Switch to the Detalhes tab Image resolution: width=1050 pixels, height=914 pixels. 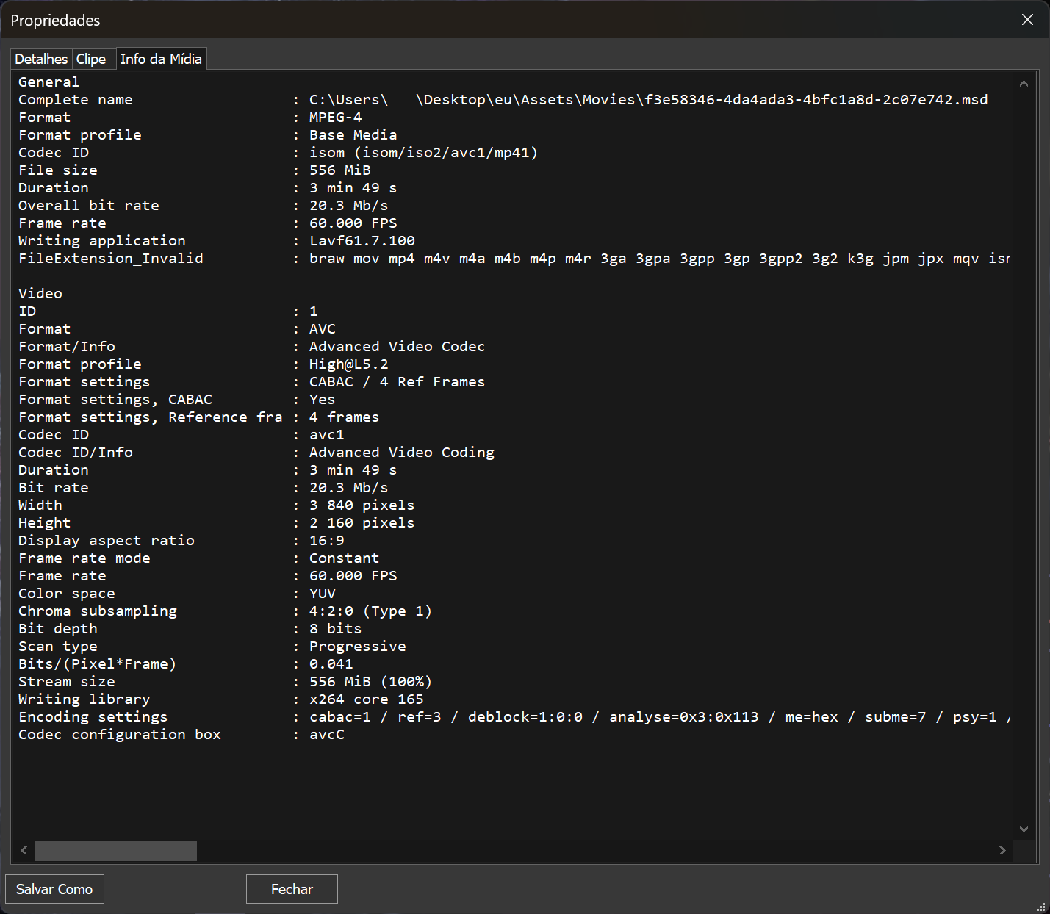41,59
